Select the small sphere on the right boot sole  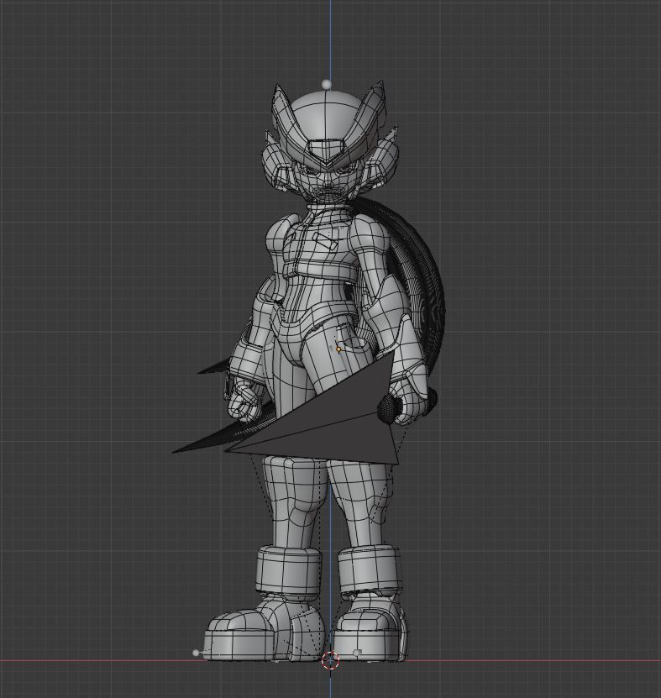pos(357,652)
